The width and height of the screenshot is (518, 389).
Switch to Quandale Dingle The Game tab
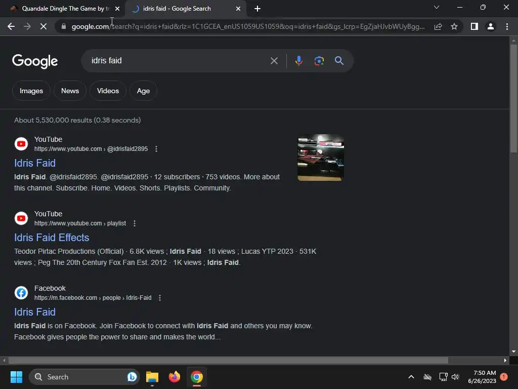(62, 9)
